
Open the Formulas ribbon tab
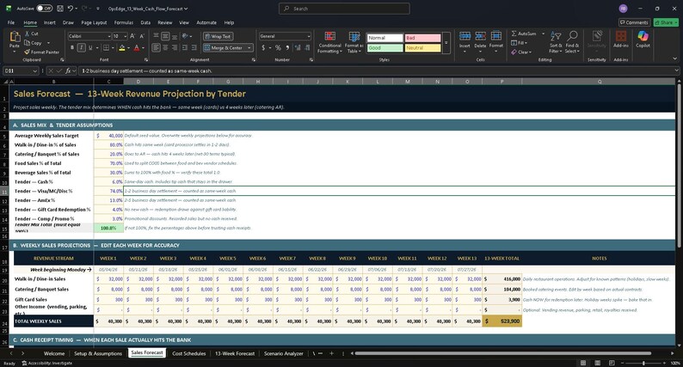pyautogui.click(x=124, y=22)
